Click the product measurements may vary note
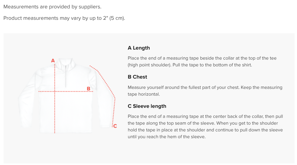The height and width of the screenshot is (165, 297). (64, 18)
